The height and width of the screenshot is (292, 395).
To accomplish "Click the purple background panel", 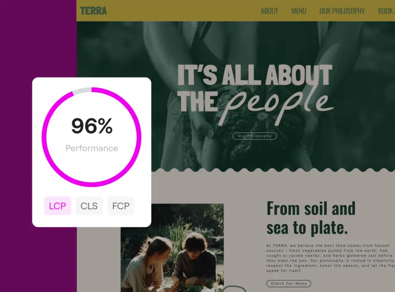I will [x=37, y=37].
